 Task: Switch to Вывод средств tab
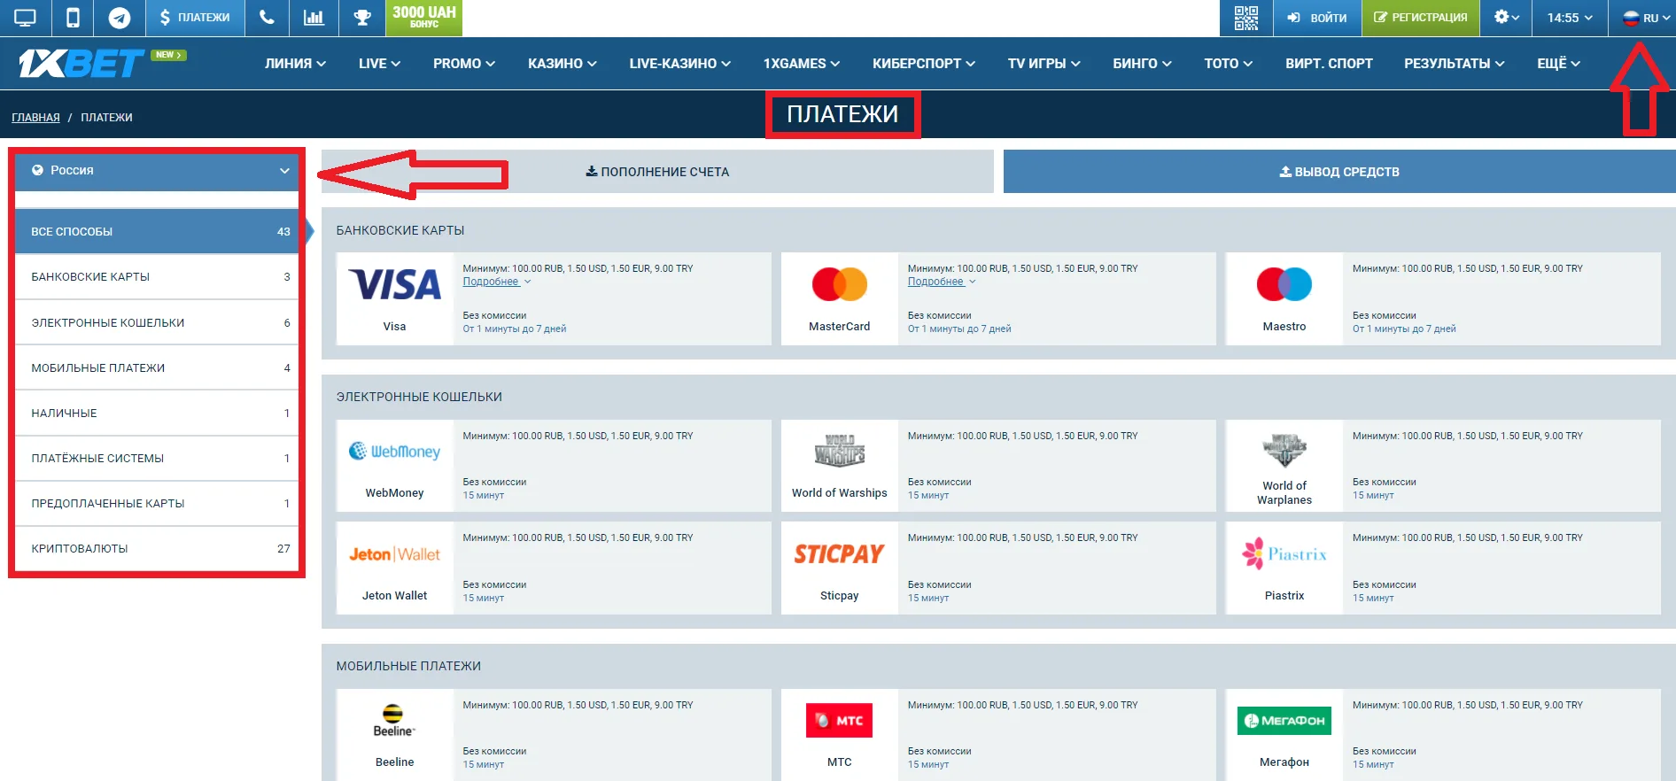[x=1339, y=172]
